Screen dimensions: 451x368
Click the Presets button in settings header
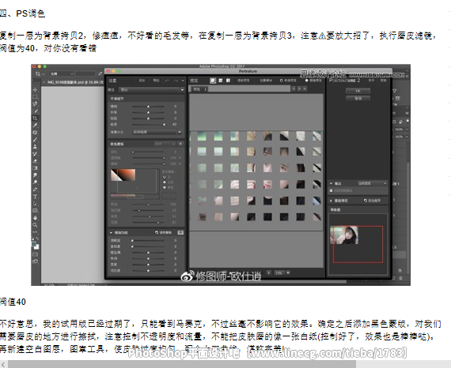pos(156,81)
